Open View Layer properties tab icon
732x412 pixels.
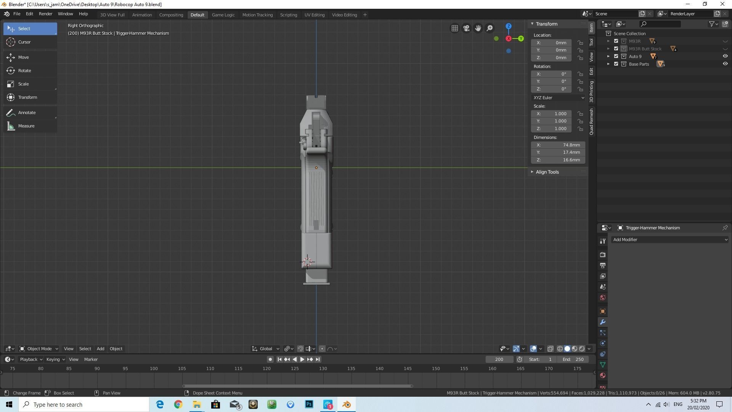pyautogui.click(x=603, y=276)
